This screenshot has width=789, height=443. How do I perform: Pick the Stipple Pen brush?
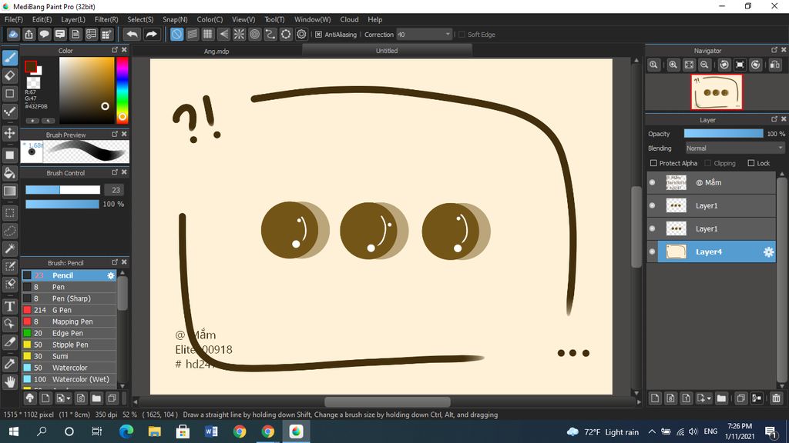69,345
